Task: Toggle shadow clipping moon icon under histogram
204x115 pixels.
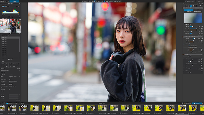Action: (x=3, y=15)
